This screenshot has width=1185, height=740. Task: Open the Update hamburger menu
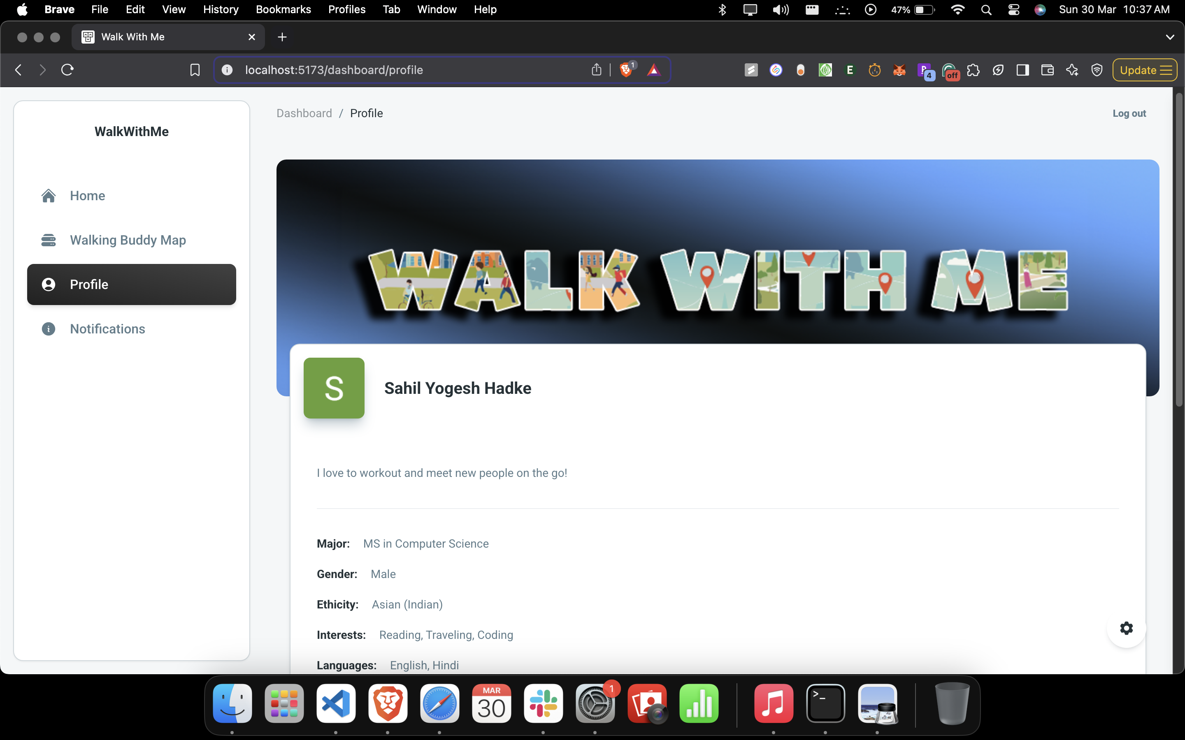1145,70
